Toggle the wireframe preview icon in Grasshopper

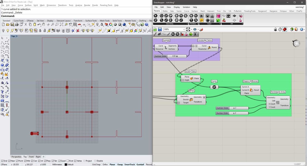click(280, 29)
